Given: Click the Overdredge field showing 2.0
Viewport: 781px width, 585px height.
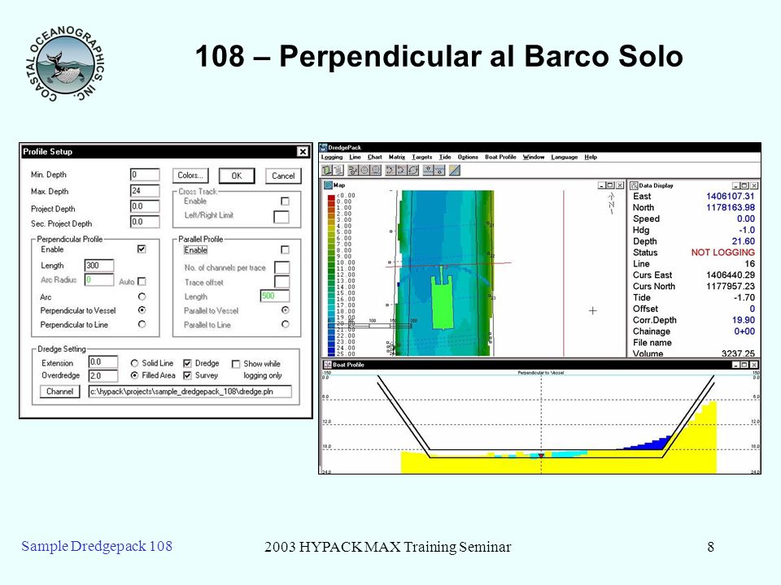Looking at the screenshot, I should [103, 375].
